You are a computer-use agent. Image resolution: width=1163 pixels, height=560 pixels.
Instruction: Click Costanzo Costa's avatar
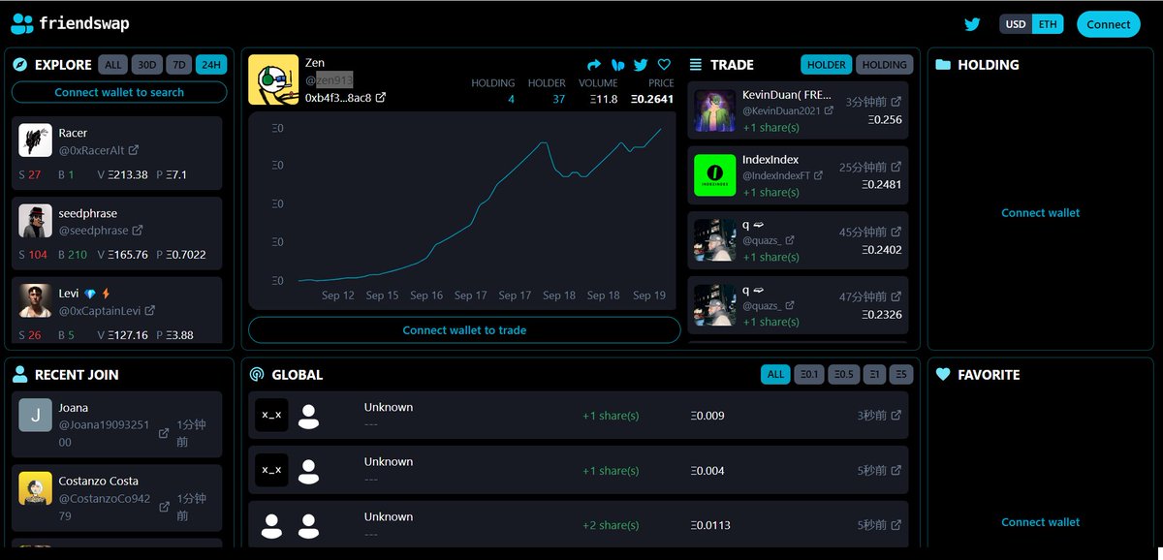pos(36,488)
